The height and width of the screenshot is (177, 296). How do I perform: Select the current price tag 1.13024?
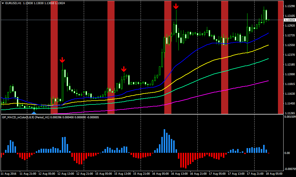coord(289,20)
